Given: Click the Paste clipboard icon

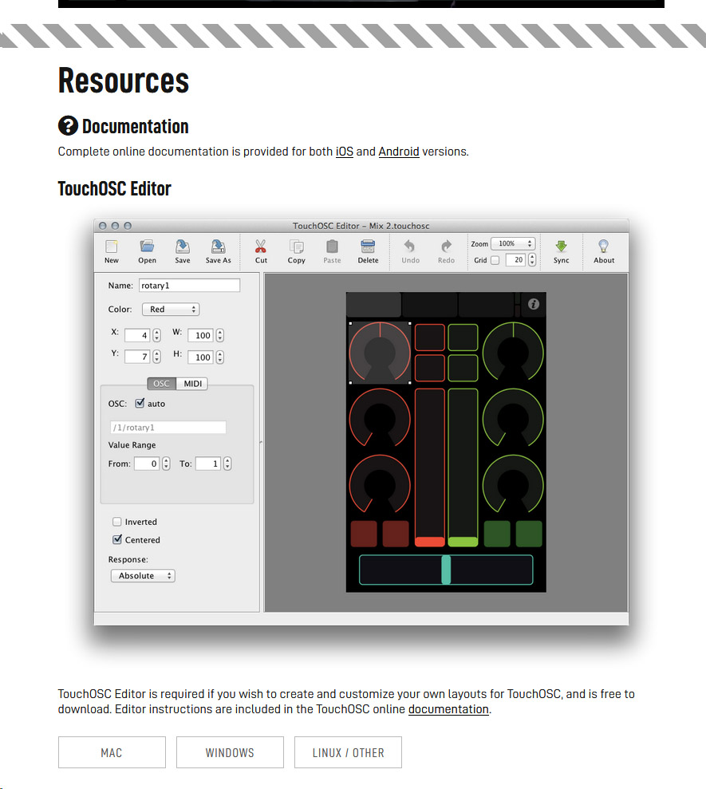Looking at the screenshot, I should (332, 247).
